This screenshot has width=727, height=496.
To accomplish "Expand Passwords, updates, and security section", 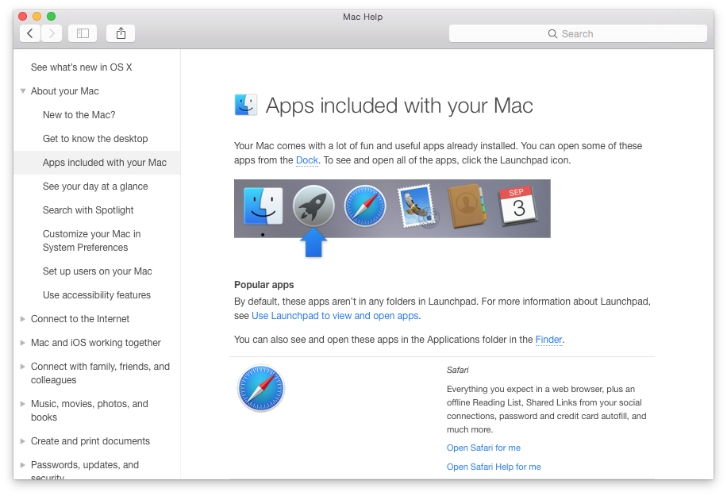I will [x=23, y=465].
